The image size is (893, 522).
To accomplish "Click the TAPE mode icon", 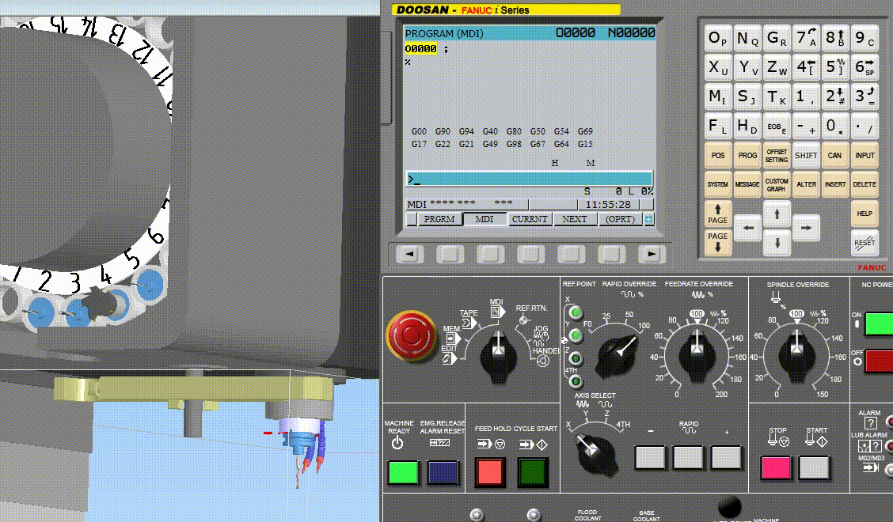I will click(469, 323).
